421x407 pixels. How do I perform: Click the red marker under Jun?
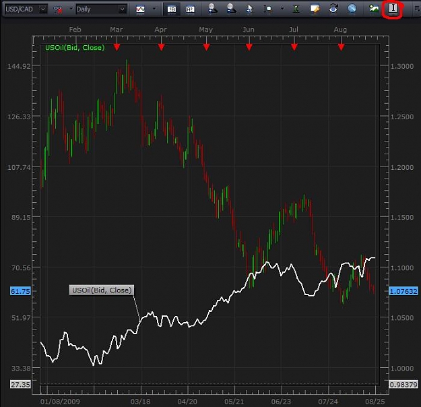(x=249, y=47)
